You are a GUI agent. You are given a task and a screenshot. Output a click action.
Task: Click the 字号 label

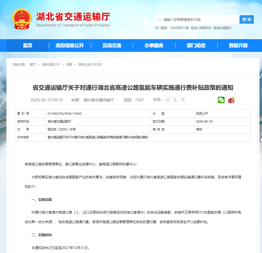[x=157, y=100]
